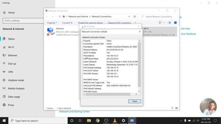Click scroll left arrow in details list
Screen dimensions: 221x124
[84, 94]
